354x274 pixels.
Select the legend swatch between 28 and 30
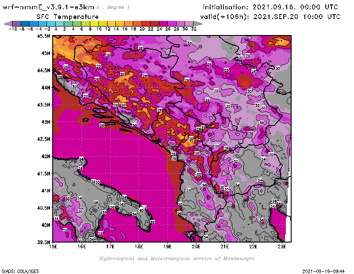[x=181, y=23]
